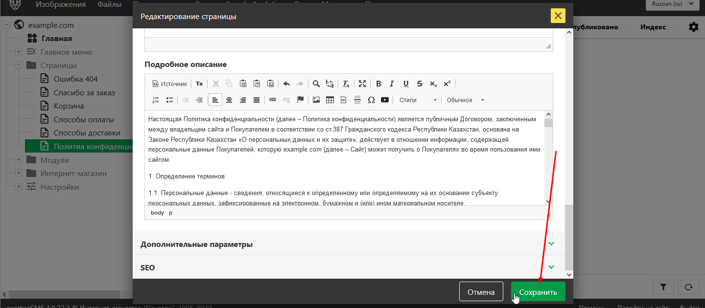Screen dimensions: 705x308
Task: Open the find (magnifier) tool
Action: click(x=316, y=84)
